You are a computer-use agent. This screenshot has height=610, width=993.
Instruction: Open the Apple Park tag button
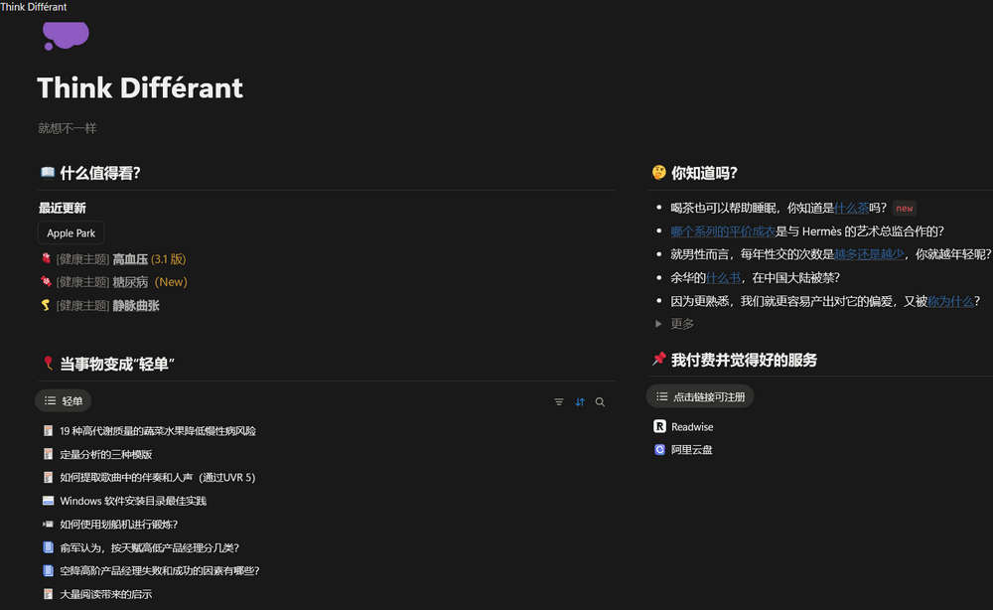(x=71, y=233)
